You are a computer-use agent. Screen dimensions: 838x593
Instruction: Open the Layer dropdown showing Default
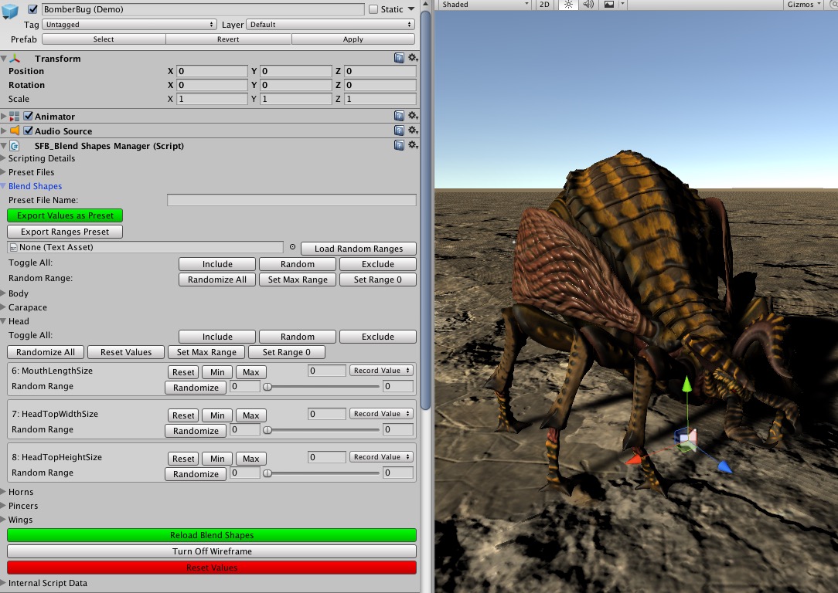pos(330,25)
